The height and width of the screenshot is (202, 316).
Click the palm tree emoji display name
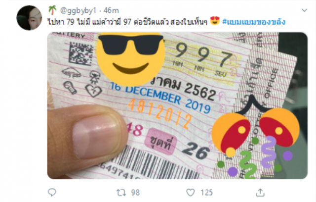click(x=52, y=10)
